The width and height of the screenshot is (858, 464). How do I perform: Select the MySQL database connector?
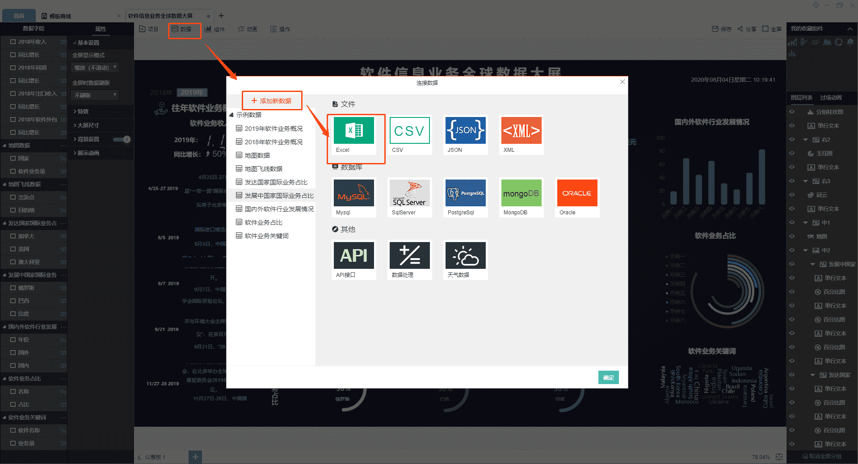click(x=353, y=197)
